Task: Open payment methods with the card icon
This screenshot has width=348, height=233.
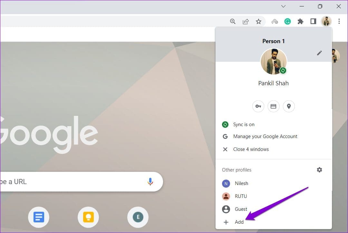Action: (274, 106)
